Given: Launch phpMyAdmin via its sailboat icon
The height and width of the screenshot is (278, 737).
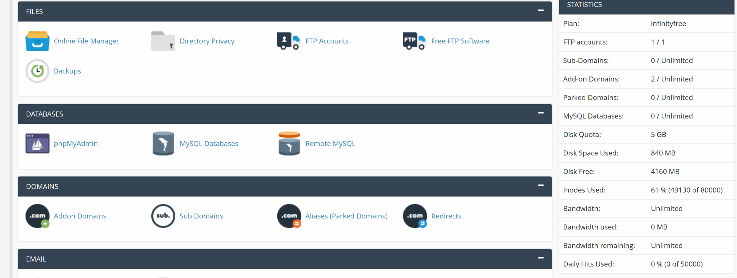Looking at the screenshot, I should [37, 143].
